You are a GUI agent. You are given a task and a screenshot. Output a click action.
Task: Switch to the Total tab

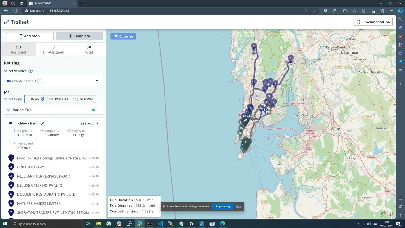click(x=89, y=49)
